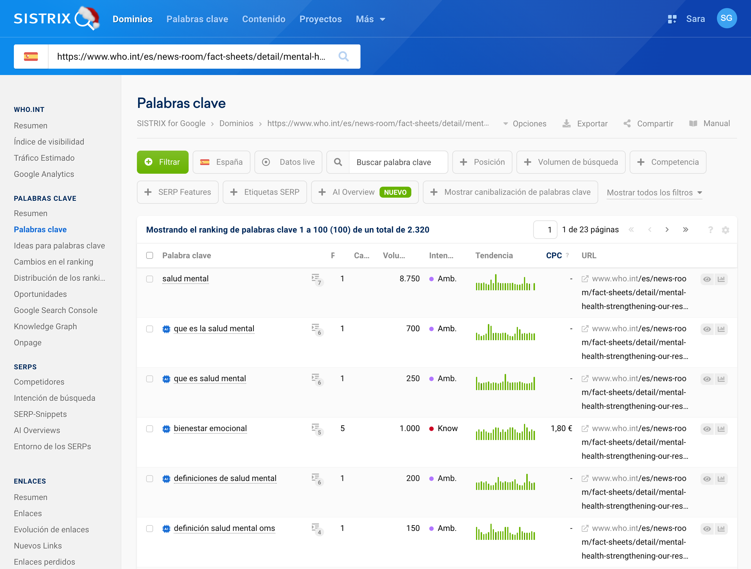The height and width of the screenshot is (569, 751).
Task: Click AI icon beside que es salud mental
Action: coord(166,379)
